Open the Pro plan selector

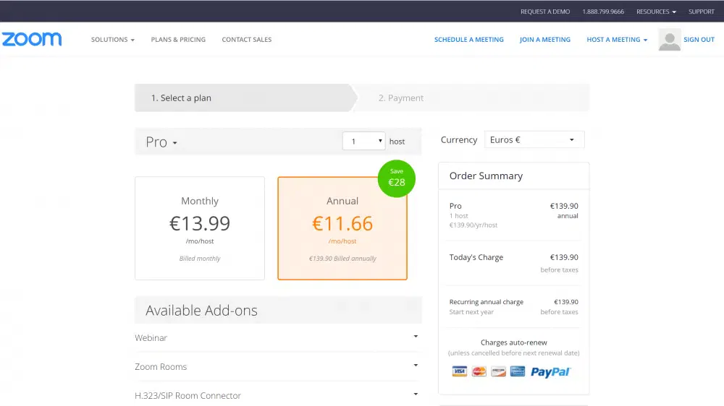[161, 142]
